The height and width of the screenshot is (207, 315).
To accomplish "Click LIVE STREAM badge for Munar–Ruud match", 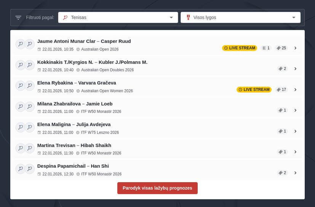I will coord(240,48).
